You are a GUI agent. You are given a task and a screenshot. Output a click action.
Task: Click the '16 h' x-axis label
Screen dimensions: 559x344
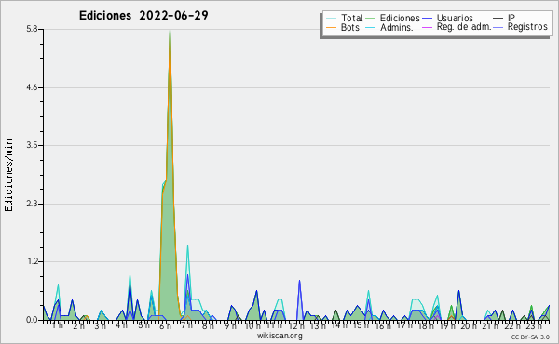point(382,325)
